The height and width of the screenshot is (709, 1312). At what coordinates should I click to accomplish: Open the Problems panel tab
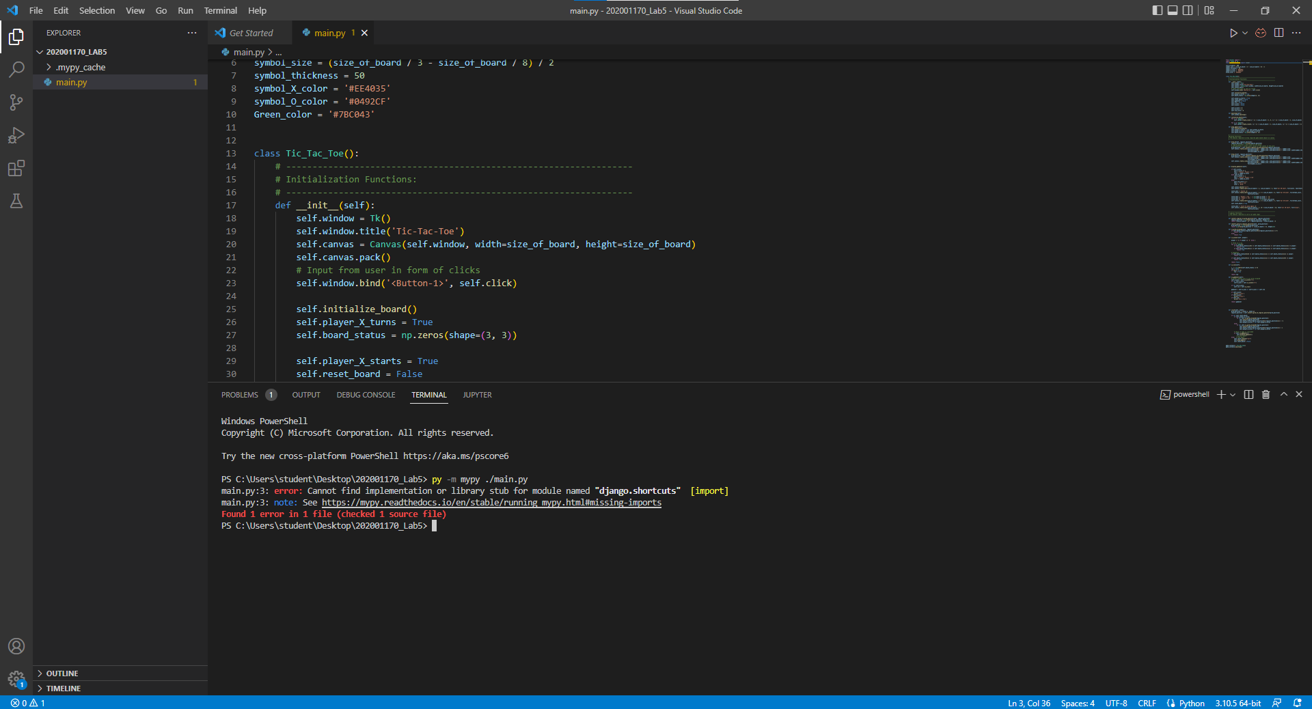(x=249, y=395)
